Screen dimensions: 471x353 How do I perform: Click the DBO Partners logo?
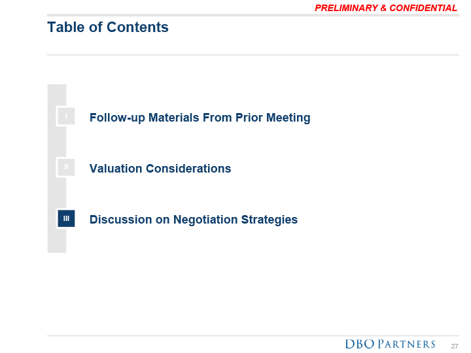click(390, 345)
